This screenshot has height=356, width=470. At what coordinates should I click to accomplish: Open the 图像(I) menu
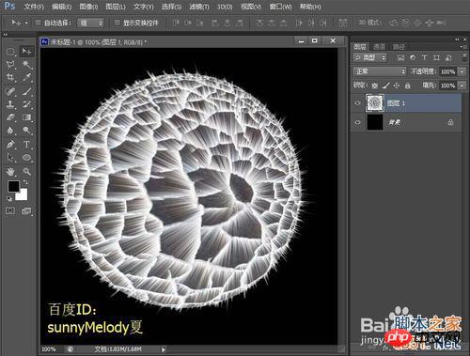tap(88, 7)
